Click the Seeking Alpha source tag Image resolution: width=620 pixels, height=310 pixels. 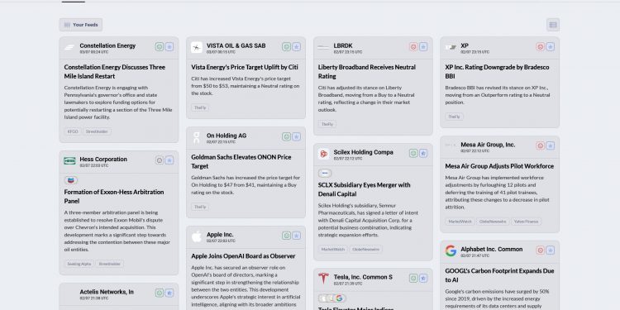79,264
